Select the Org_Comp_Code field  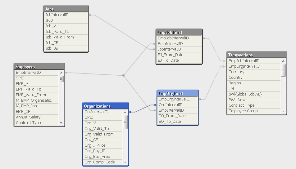[103, 162]
